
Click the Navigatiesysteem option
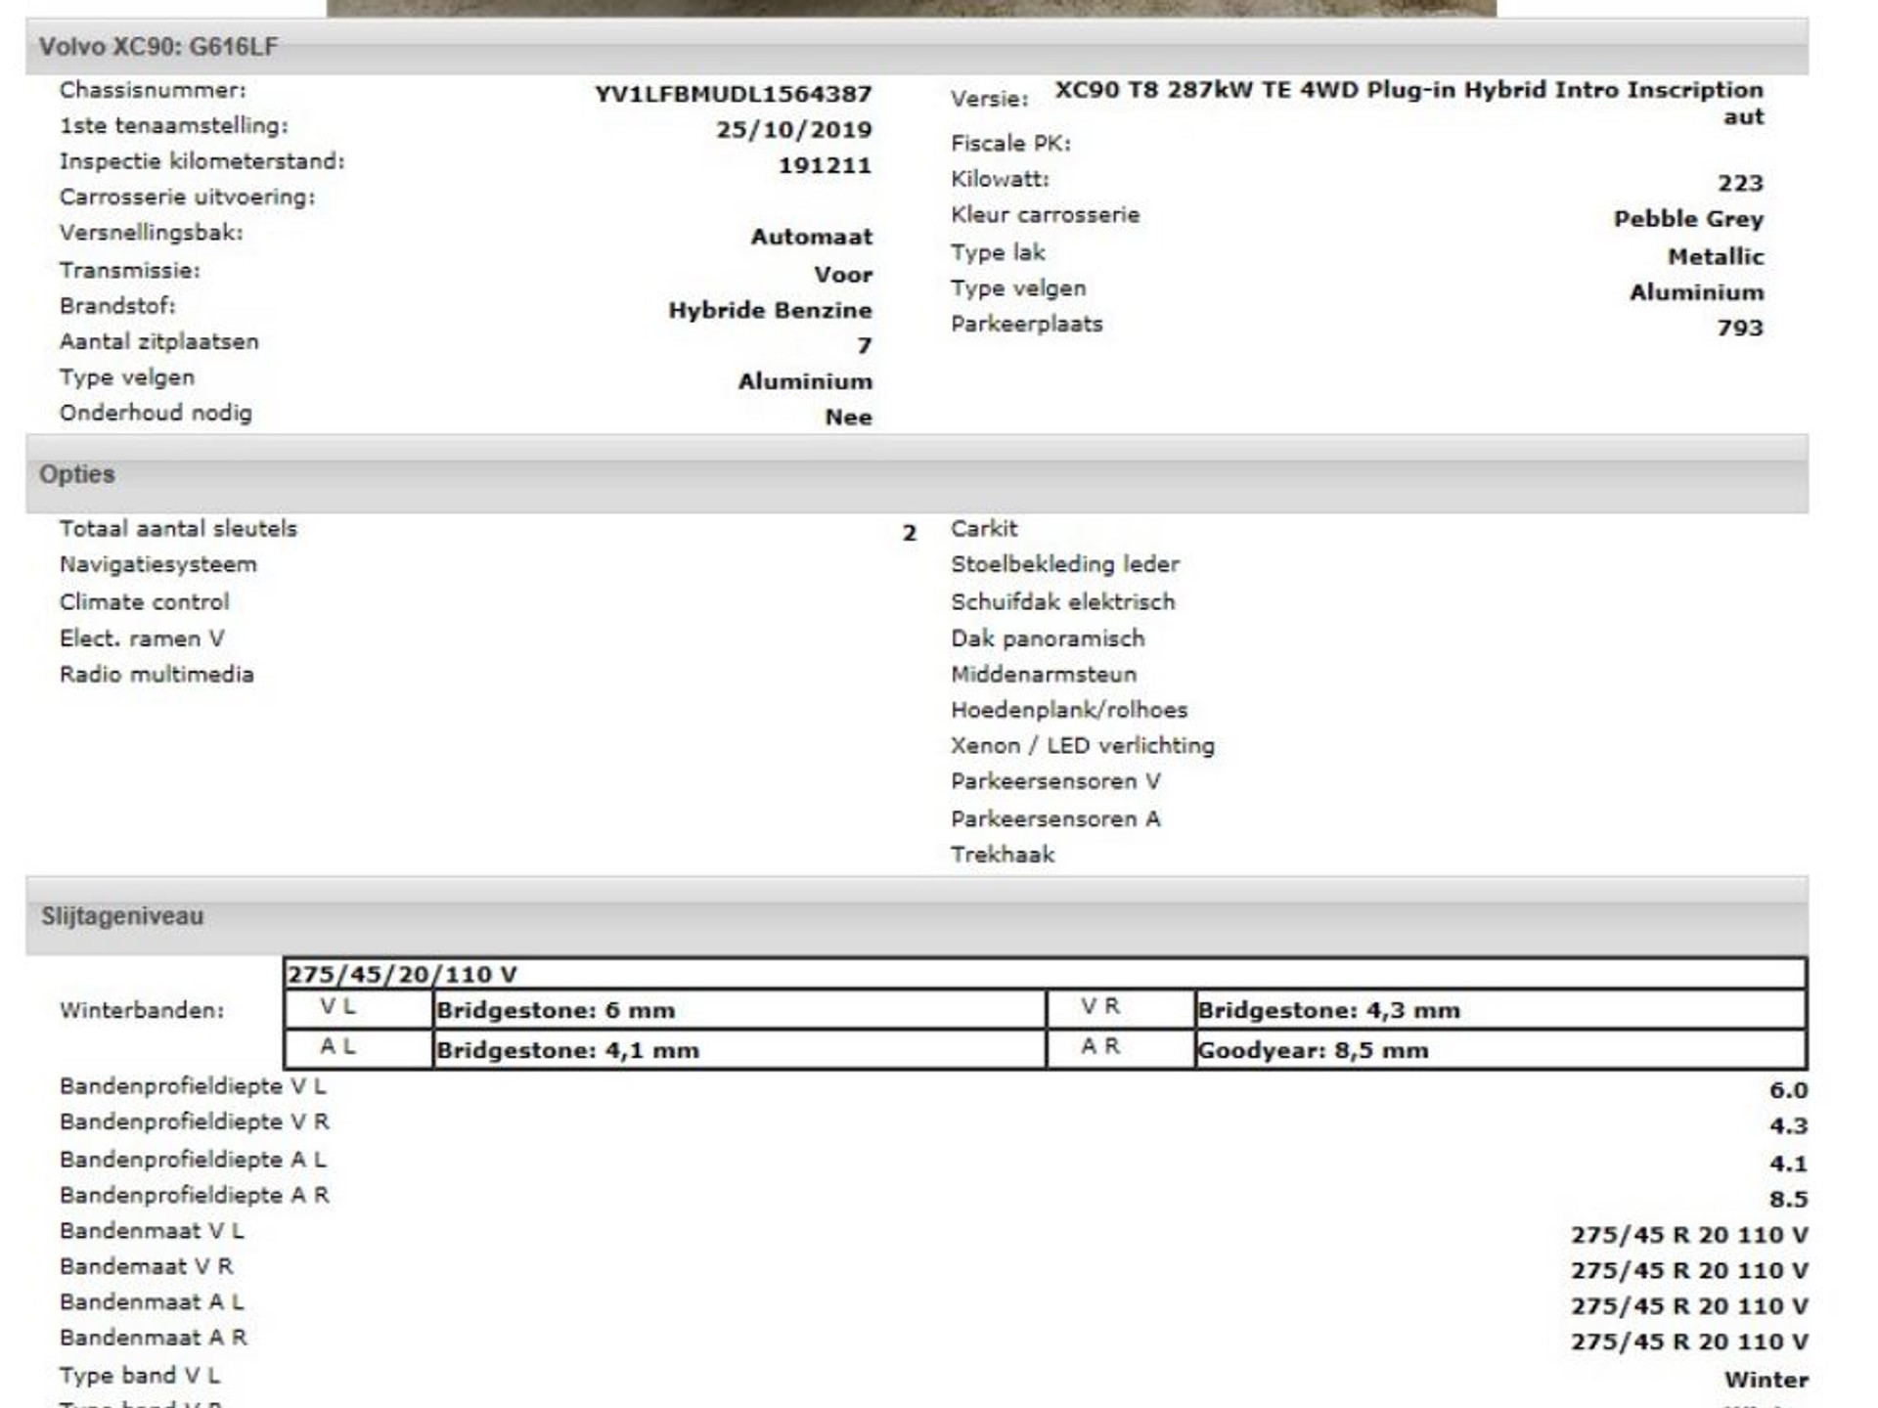coord(158,564)
